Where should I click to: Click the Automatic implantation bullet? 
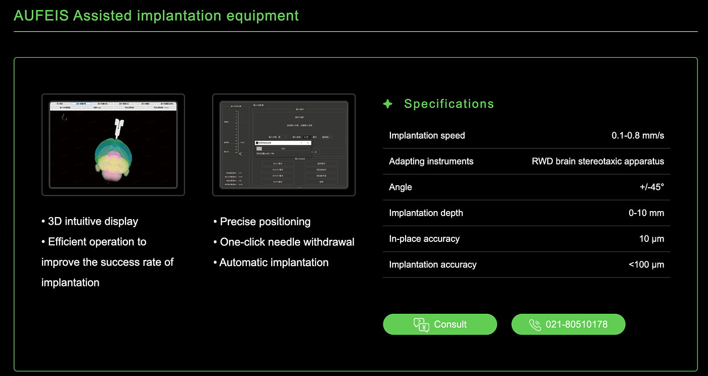(x=271, y=263)
